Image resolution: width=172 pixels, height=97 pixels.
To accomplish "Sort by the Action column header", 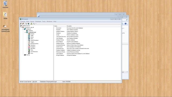I will pos(60,26).
